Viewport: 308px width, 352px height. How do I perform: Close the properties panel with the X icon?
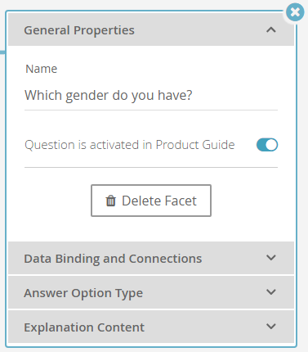click(295, 12)
